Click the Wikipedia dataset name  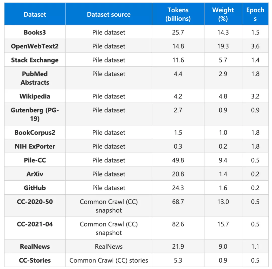pyautogui.click(x=35, y=96)
